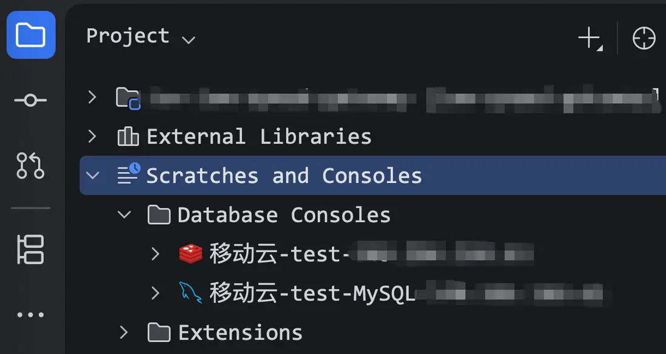Click the red Redis console icon

(x=190, y=253)
